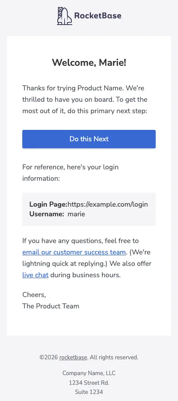Image resolution: width=178 pixels, height=401 pixels.
Task: Click the Username label
Action: 47,214
